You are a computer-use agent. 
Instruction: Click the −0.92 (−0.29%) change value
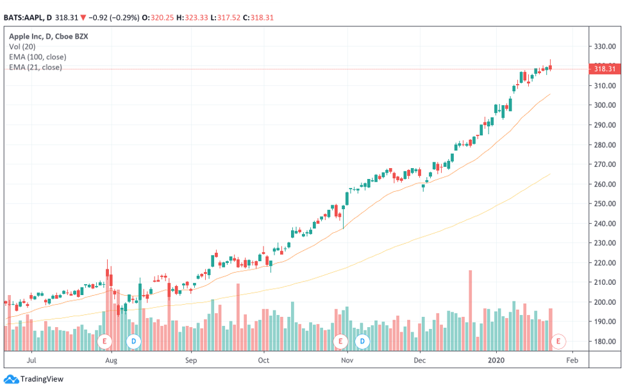tap(114, 17)
